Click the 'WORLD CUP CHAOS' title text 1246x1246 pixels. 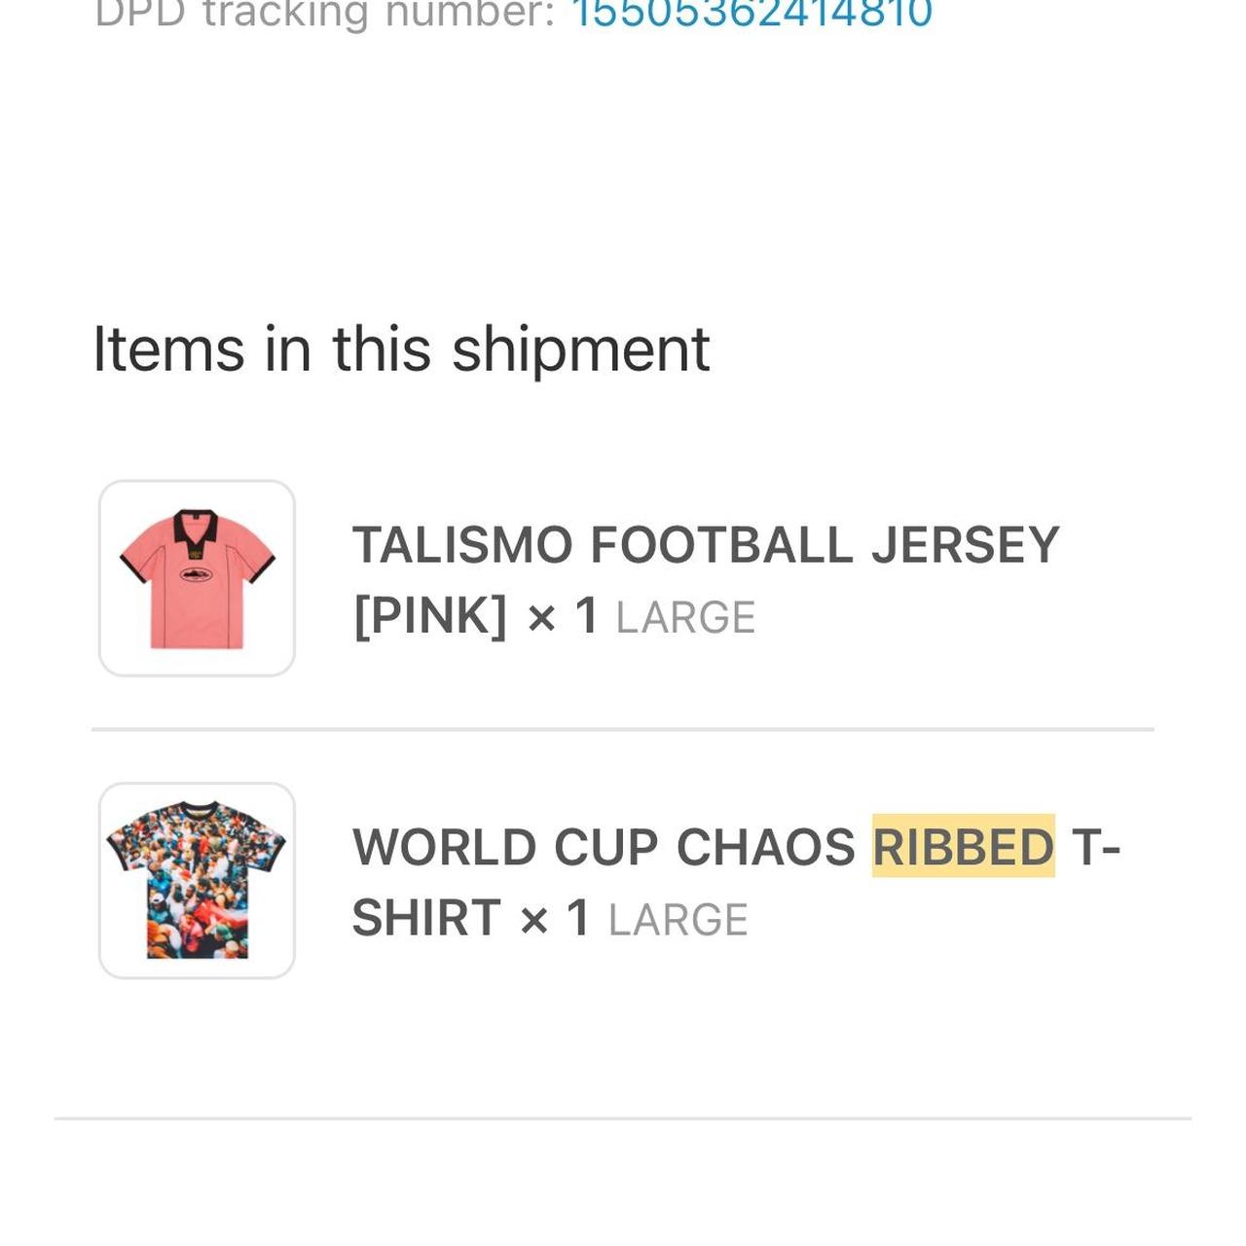(604, 846)
